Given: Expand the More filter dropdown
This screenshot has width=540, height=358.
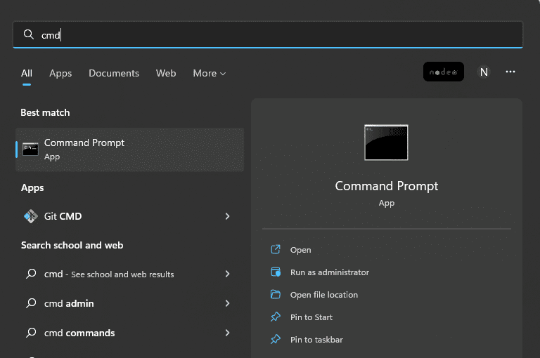Looking at the screenshot, I should [209, 73].
